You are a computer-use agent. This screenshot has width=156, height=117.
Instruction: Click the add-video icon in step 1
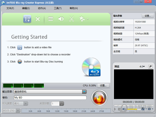(x=20, y=47)
